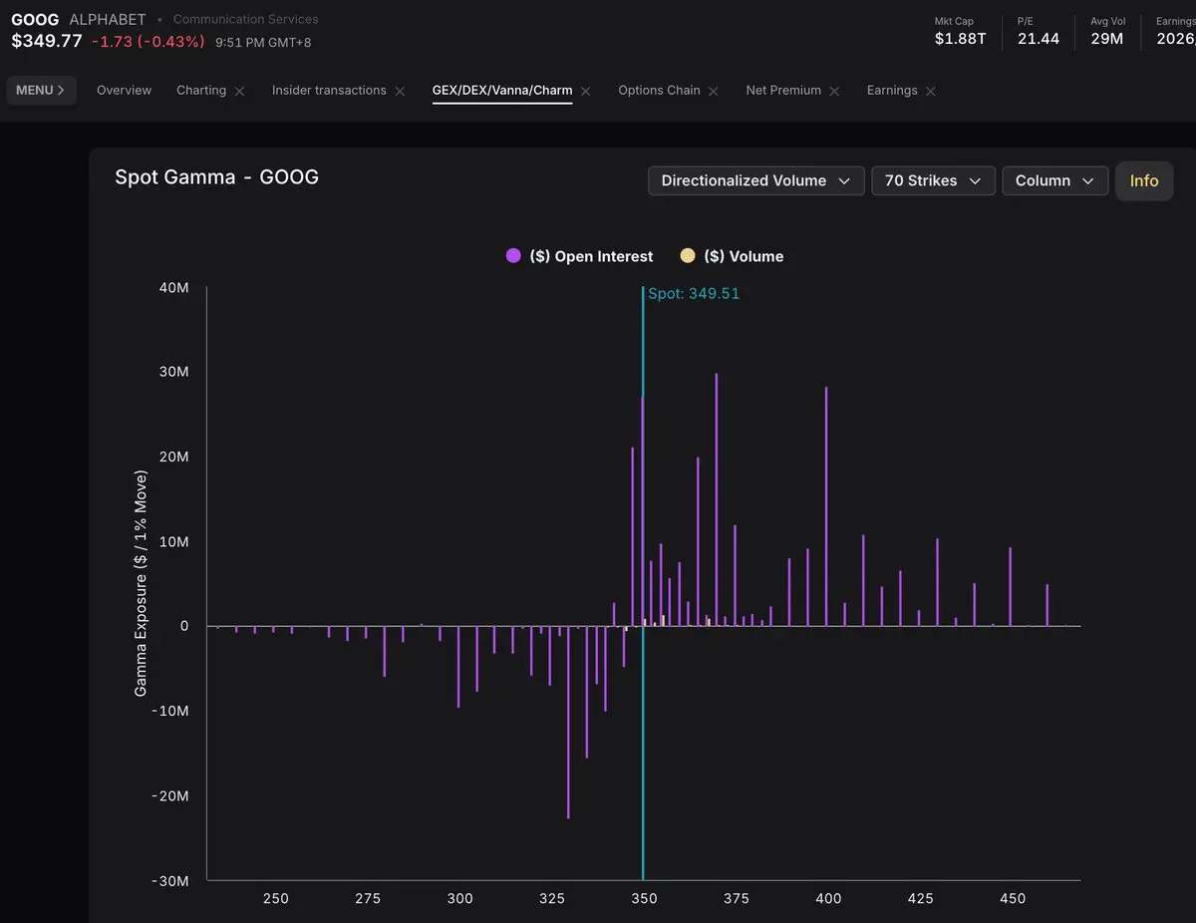Viewport: 1196px width, 923px height.
Task: Click the 40M y-axis label
Action: (x=174, y=288)
